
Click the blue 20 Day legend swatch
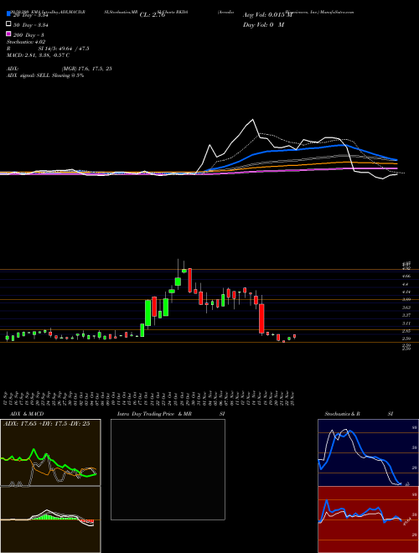tap(8, 14)
